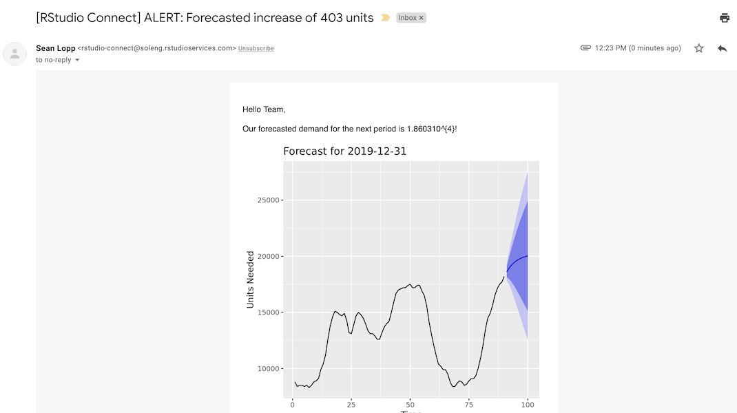This screenshot has height=413, width=737.
Task: Click the paperclip attachment icon
Action: 586,47
